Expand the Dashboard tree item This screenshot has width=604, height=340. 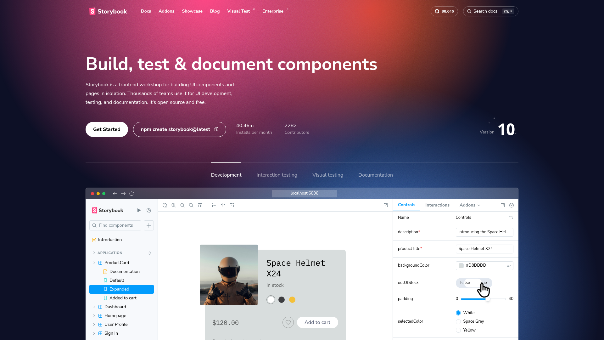tap(94, 307)
